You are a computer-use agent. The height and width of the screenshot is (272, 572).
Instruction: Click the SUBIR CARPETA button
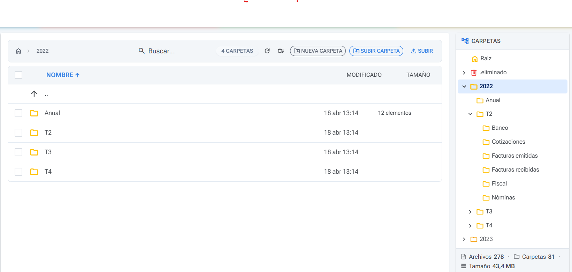point(376,51)
